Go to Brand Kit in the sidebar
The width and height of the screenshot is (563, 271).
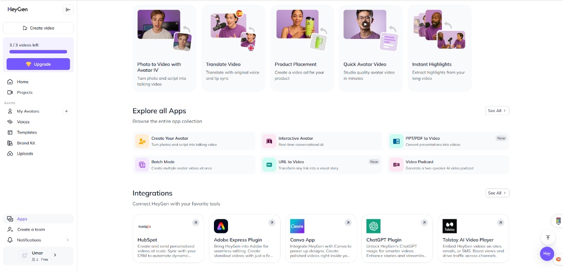(x=26, y=143)
